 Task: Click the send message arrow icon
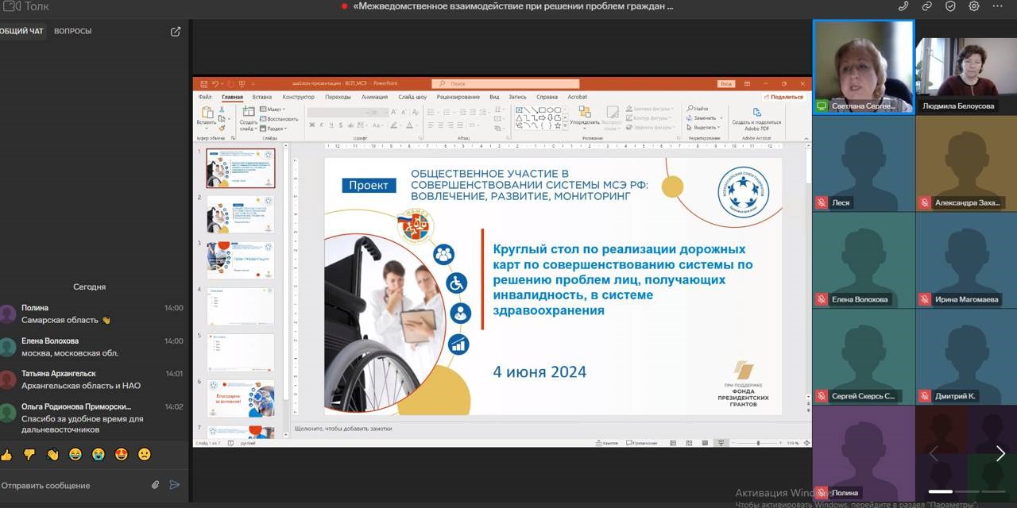[175, 485]
